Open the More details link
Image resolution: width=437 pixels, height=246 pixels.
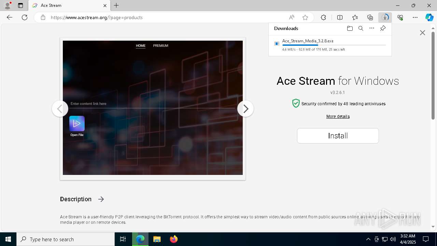tap(338, 117)
